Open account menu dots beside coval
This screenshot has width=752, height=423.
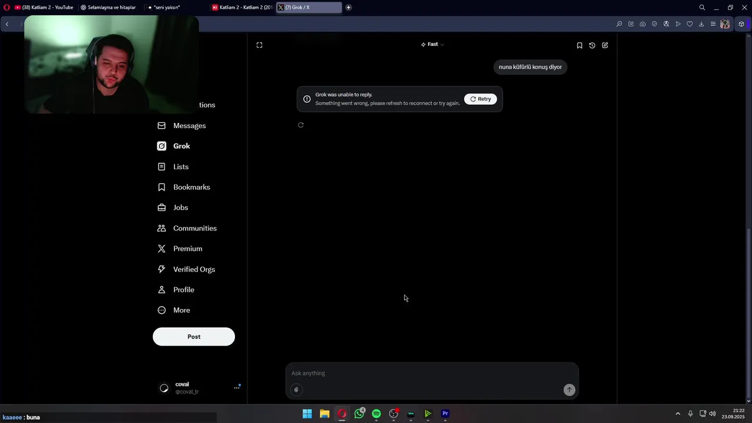(x=237, y=388)
